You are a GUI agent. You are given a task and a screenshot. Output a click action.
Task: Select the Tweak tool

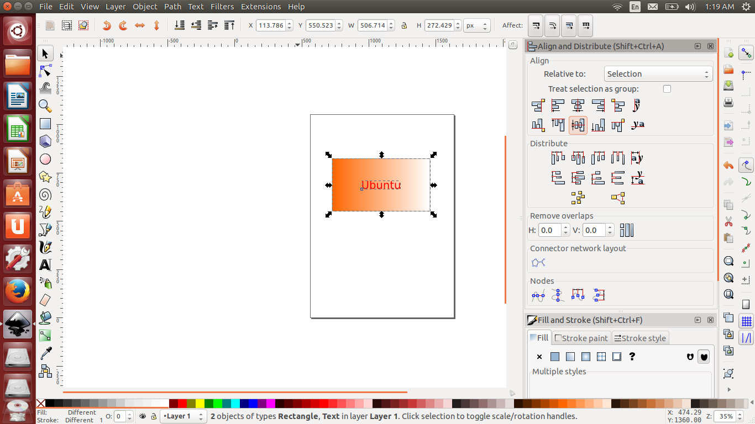[45, 88]
